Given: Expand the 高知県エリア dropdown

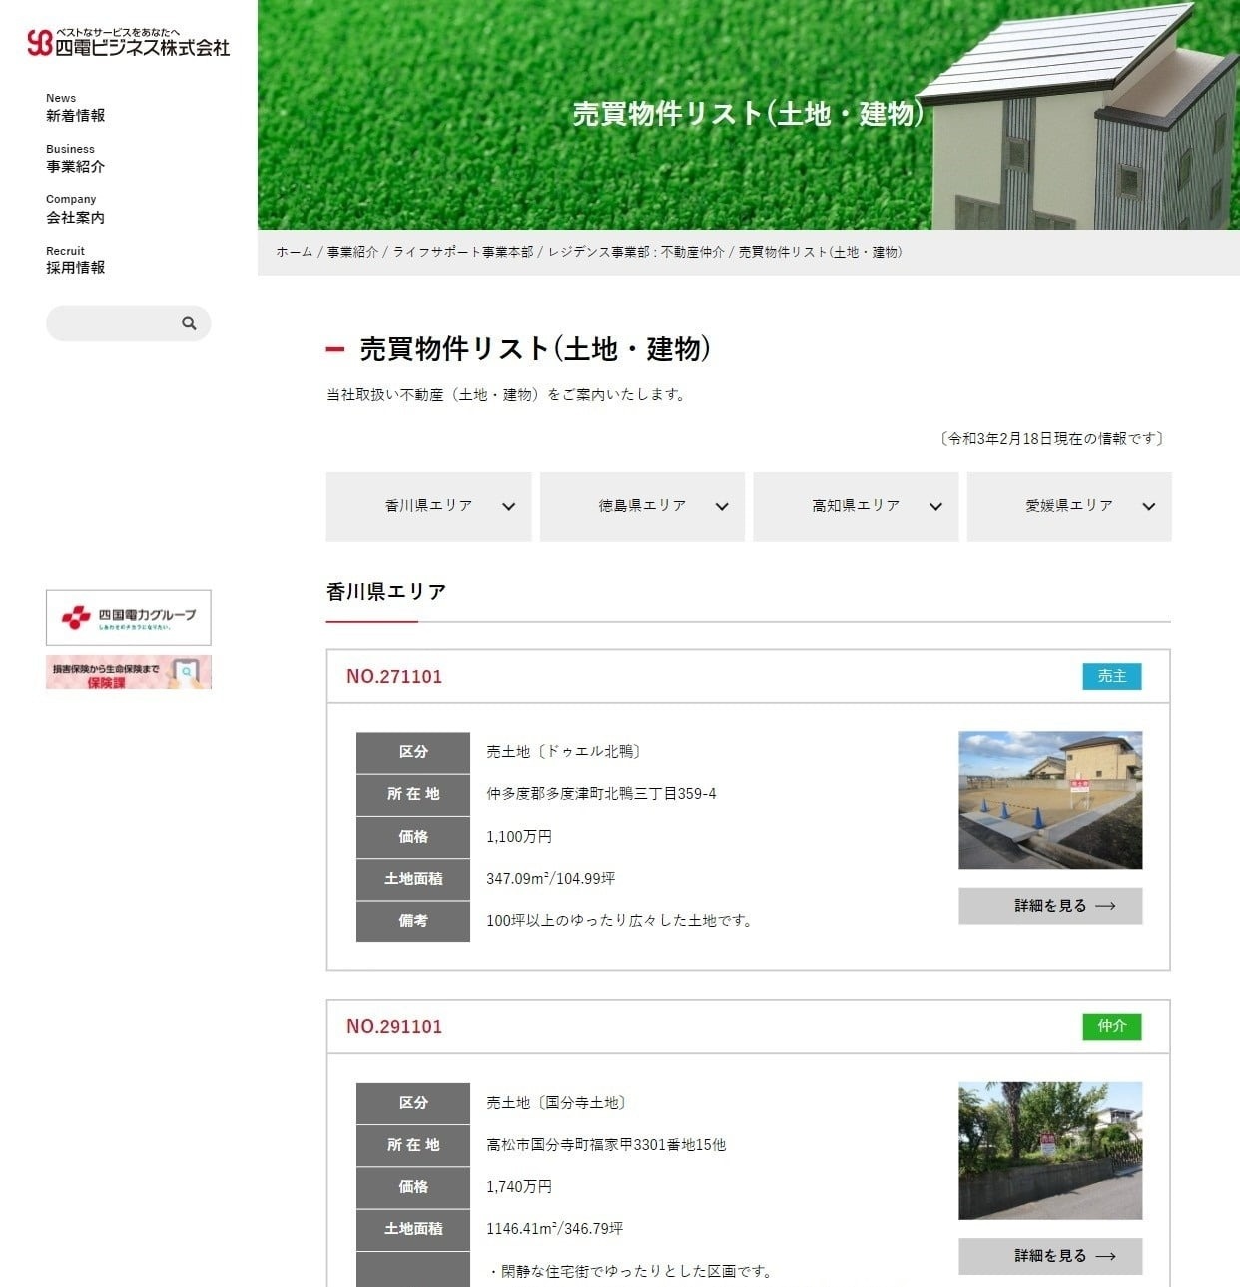Looking at the screenshot, I should (x=856, y=507).
